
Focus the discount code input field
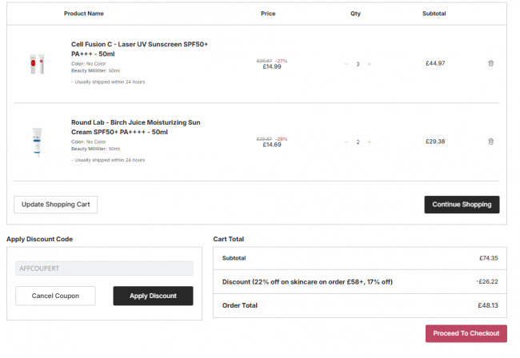click(104, 268)
